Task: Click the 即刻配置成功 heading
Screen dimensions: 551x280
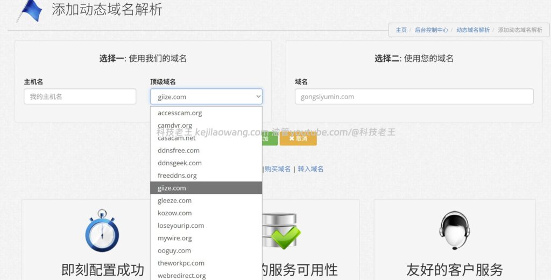Action: [x=103, y=270]
